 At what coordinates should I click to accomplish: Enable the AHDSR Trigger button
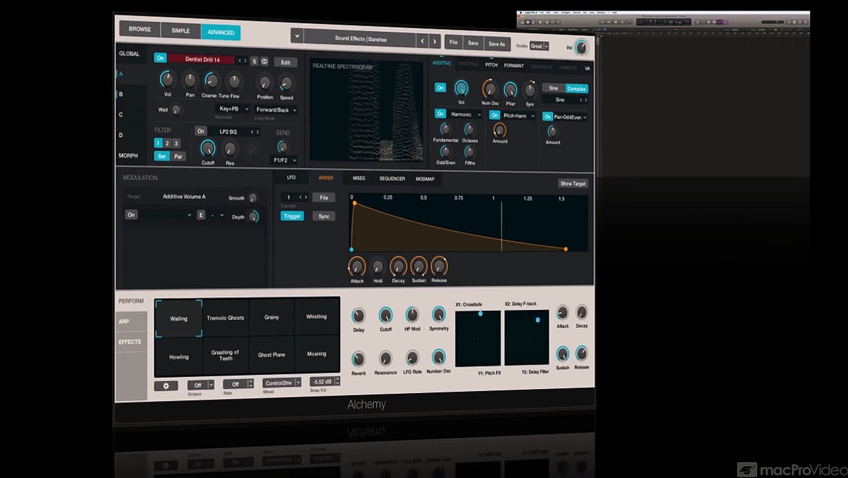pyautogui.click(x=292, y=216)
